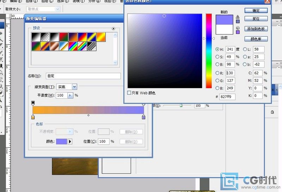Image resolution: width=282 pixels, height=192 pixels.
Task: Click the black arrow beside the 颜色 swatch
Action: (x=70, y=142)
